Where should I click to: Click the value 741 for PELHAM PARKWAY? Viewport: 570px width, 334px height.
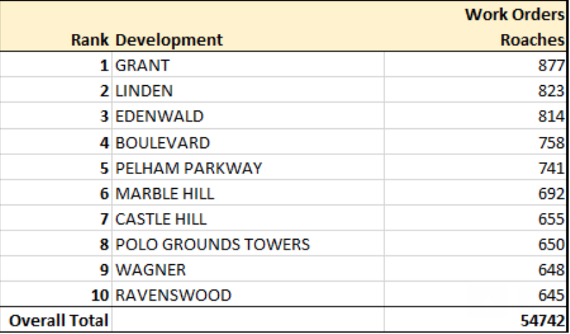tap(551, 168)
